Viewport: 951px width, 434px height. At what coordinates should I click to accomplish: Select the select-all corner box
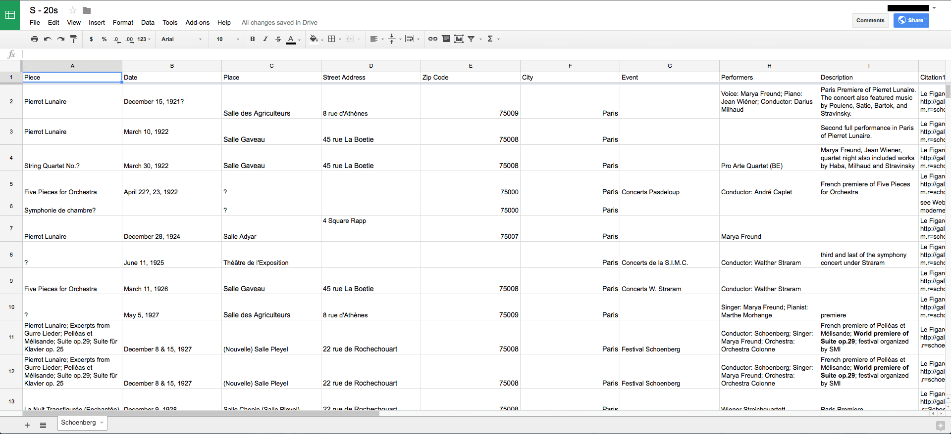(11, 66)
